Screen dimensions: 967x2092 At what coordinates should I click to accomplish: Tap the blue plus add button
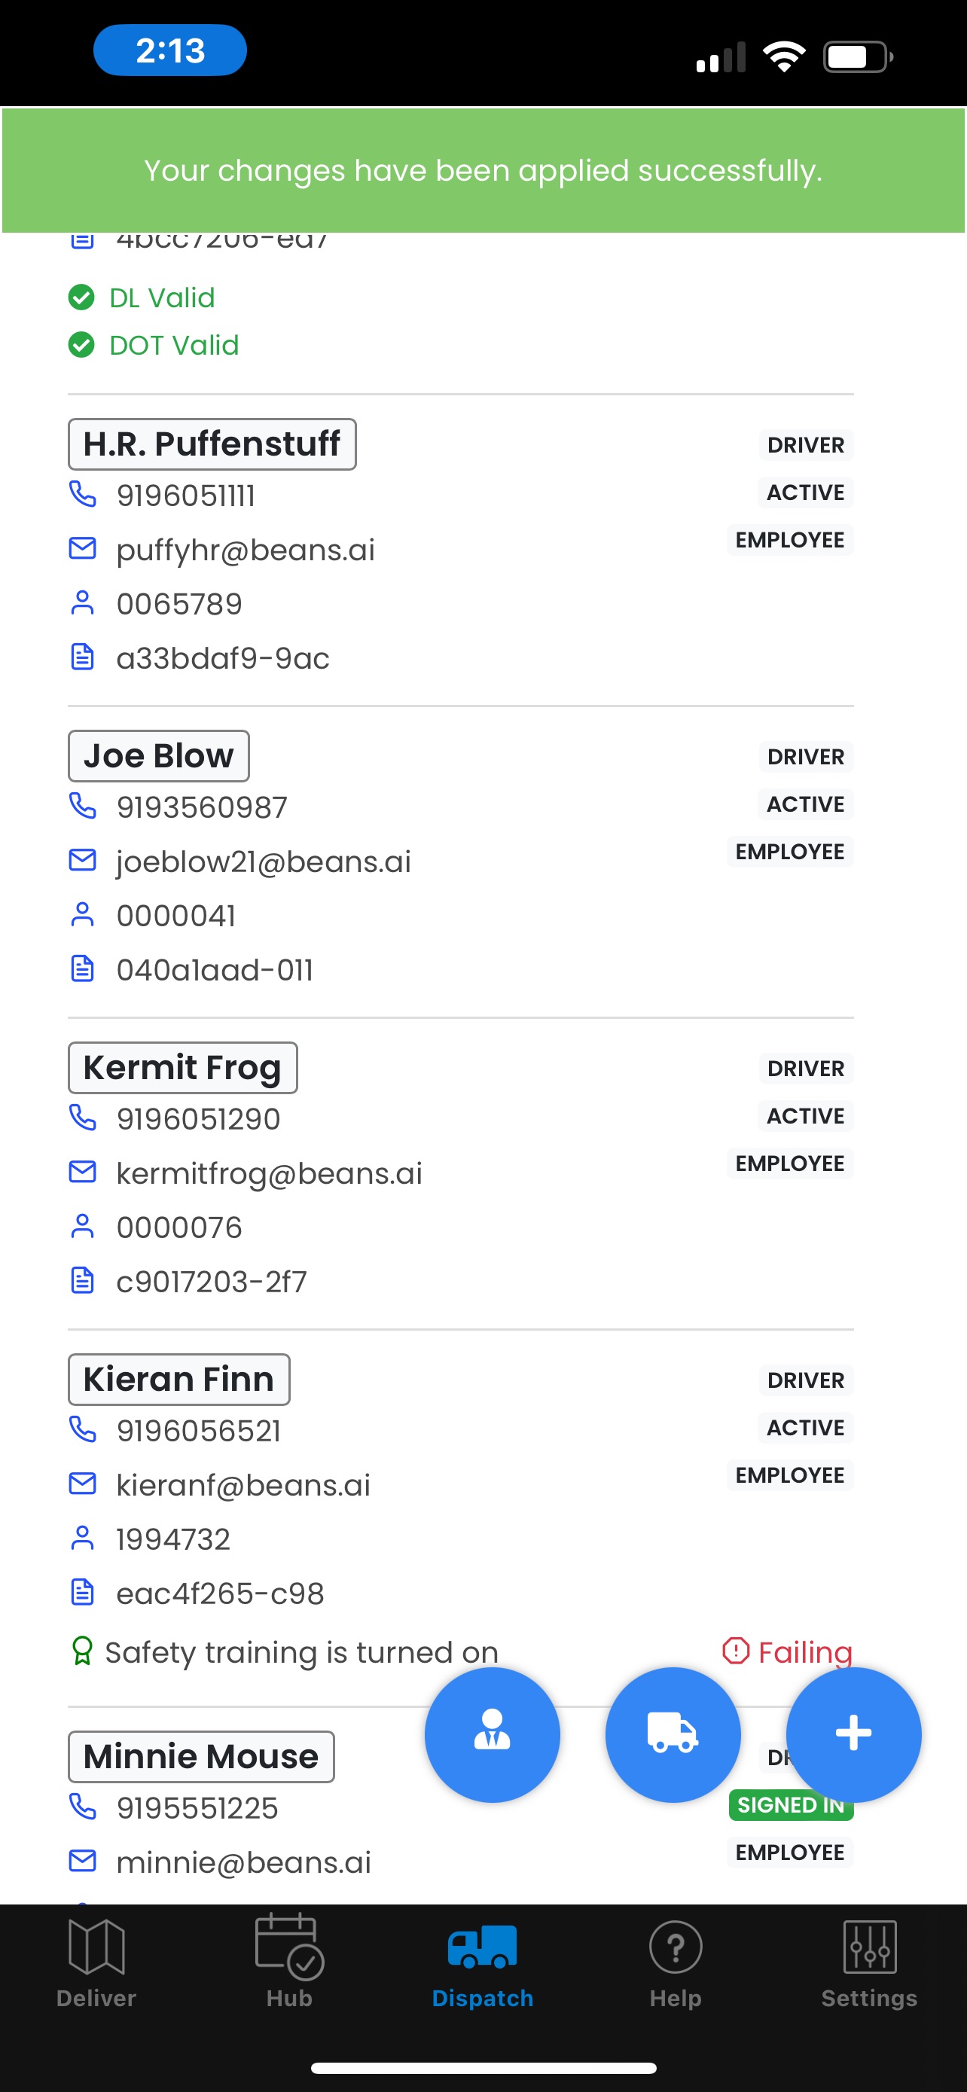pos(853,1734)
